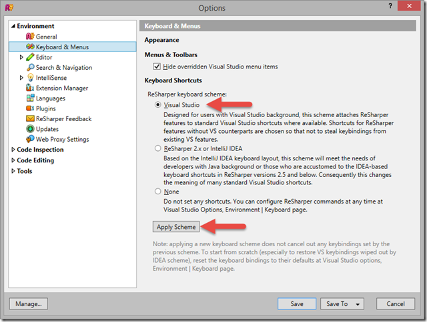427x322 pixels.
Task: Open Web Proxy Settings icon
Action: (x=30, y=139)
